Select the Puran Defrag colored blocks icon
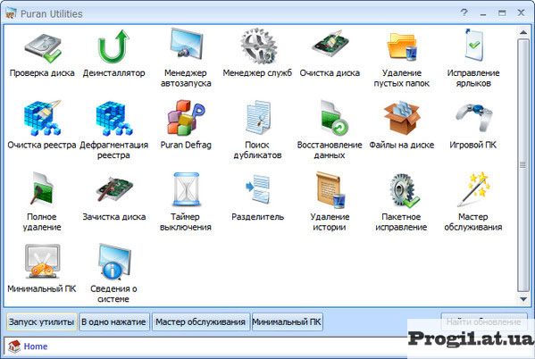This screenshot has height=359, width=535. coord(186,117)
